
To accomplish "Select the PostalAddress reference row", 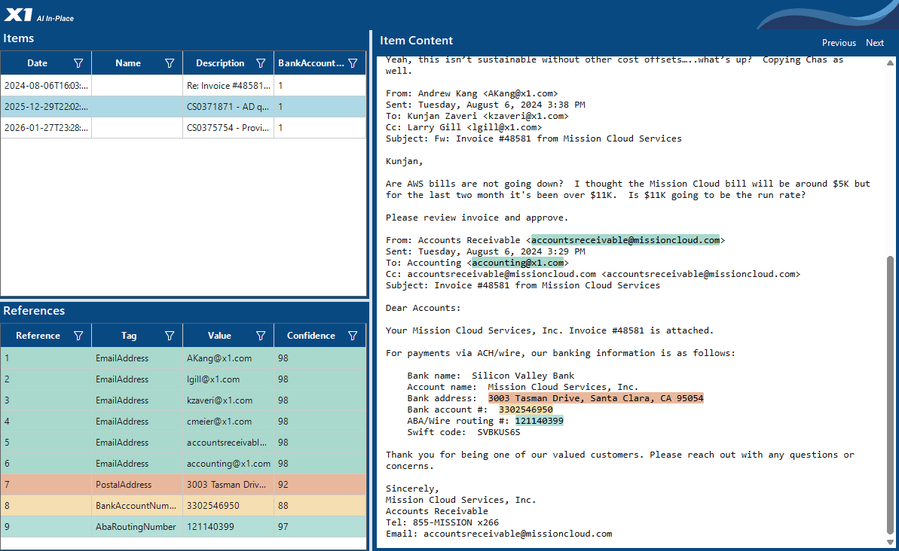I will pyautogui.click(x=183, y=485).
